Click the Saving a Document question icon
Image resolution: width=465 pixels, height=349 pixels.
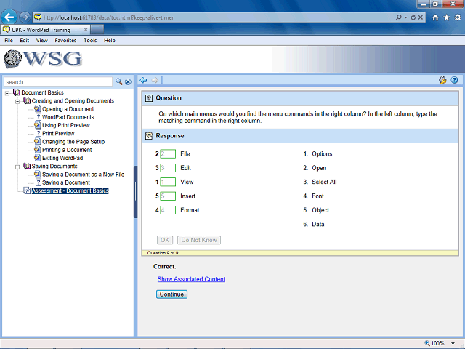(x=39, y=182)
